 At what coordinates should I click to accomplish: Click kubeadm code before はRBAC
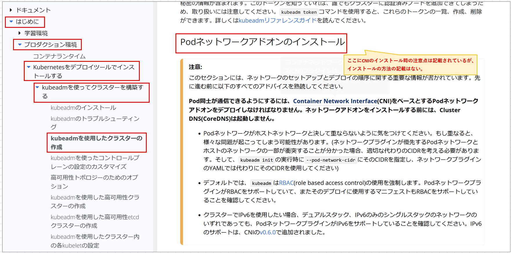262,183
